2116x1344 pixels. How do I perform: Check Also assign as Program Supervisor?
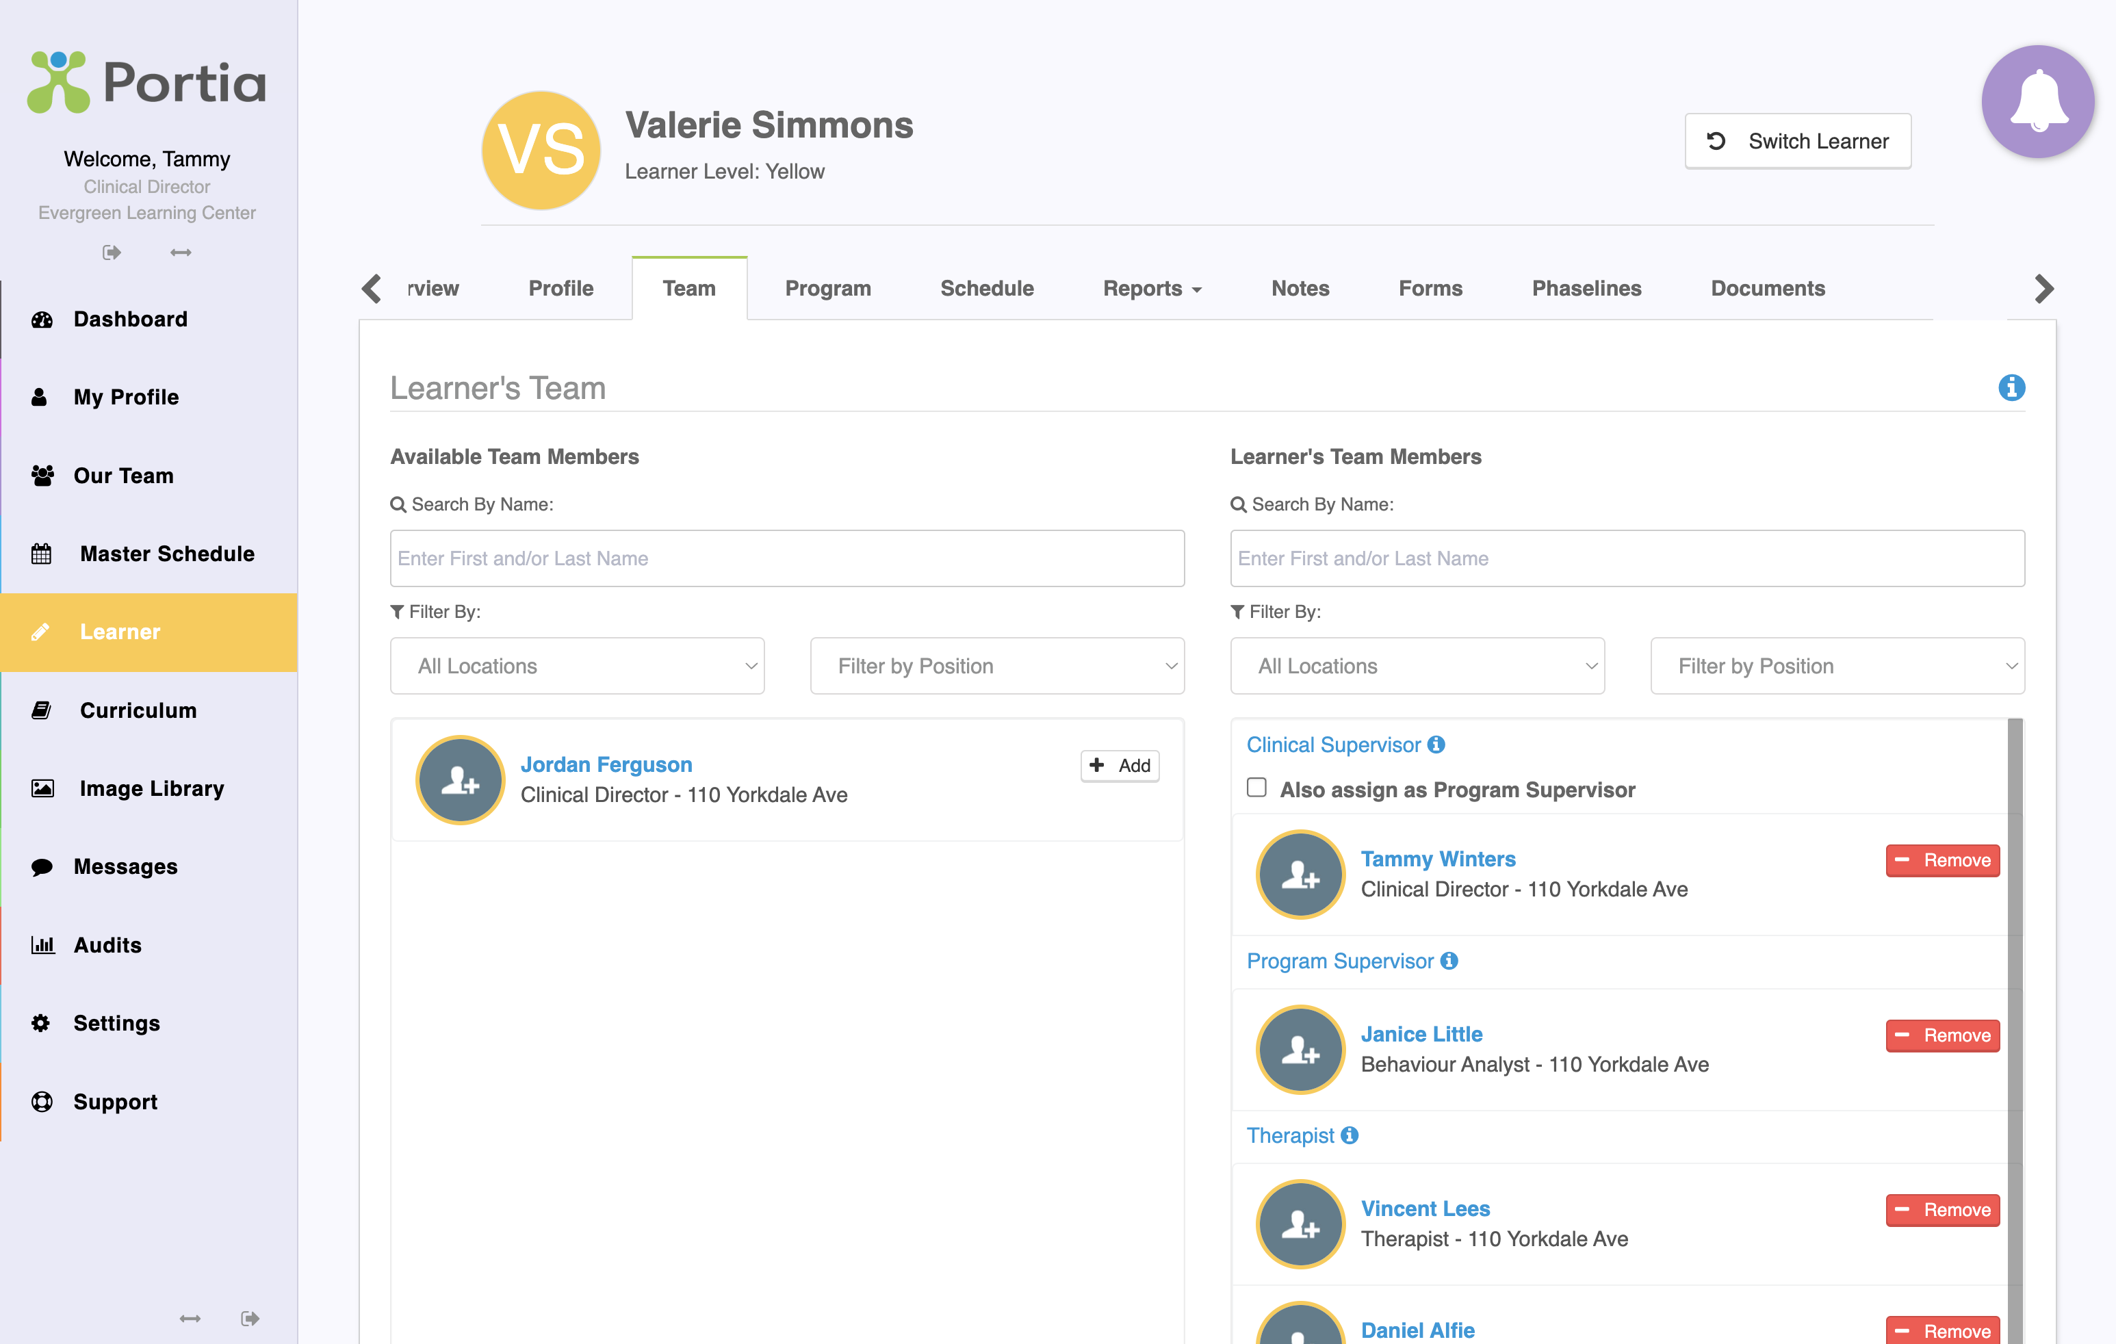[x=1256, y=788]
